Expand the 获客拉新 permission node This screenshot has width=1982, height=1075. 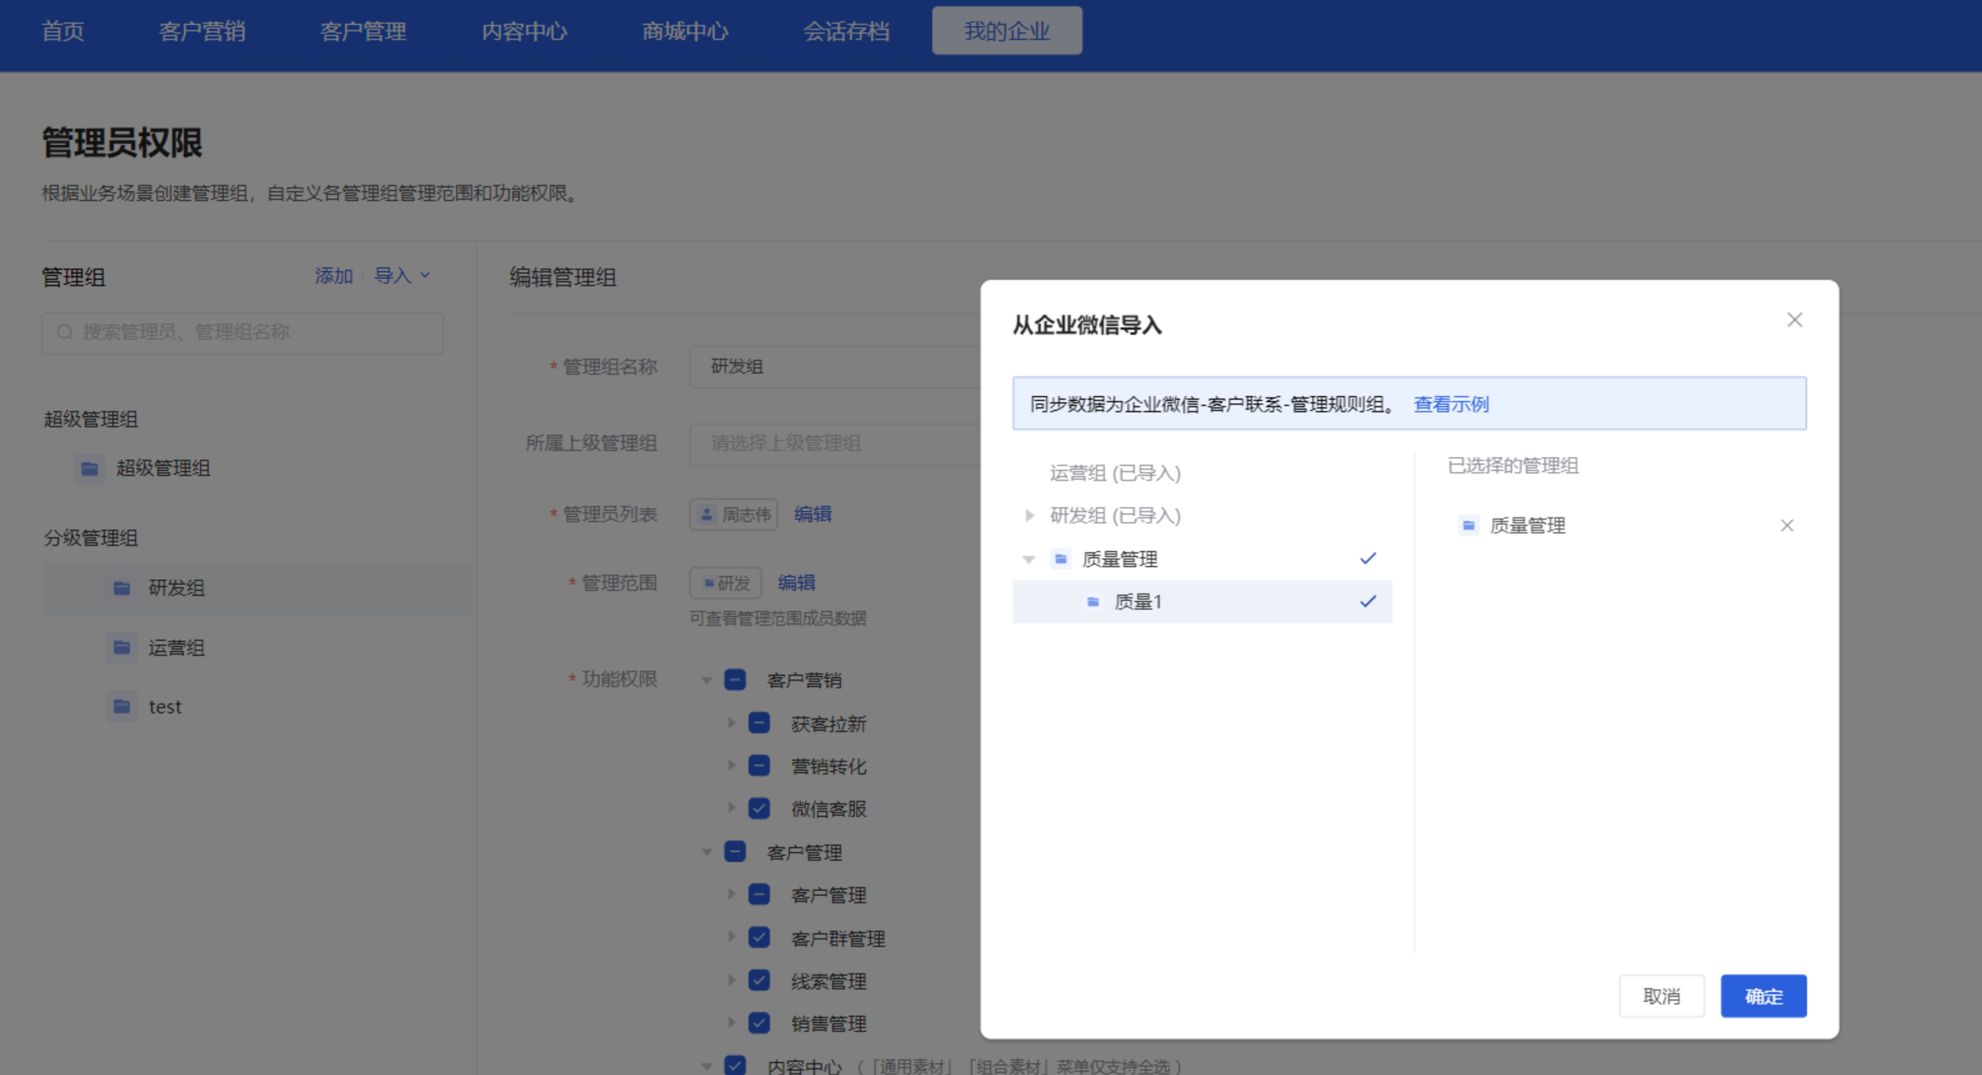pyautogui.click(x=731, y=723)
